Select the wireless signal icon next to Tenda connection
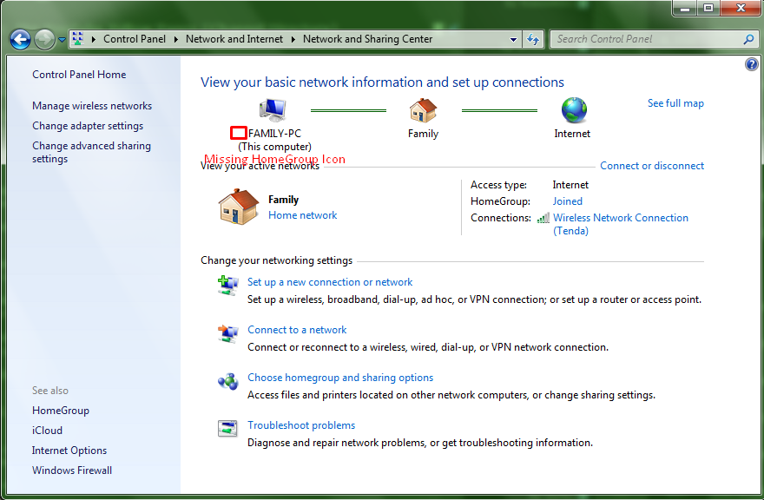 coord(543,218)
